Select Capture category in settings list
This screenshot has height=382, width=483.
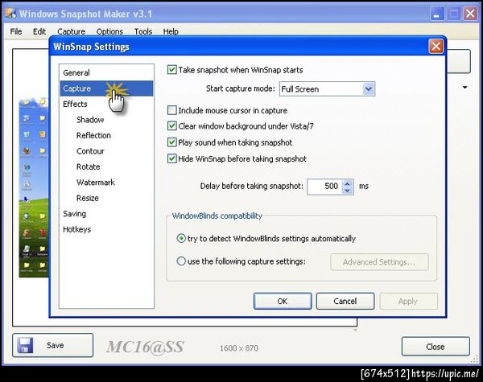pyautogui.click(x=106, y=88)
